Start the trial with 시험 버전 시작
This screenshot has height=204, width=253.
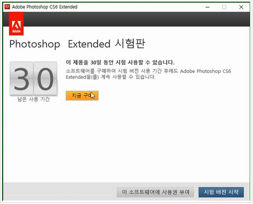[221, 192]
